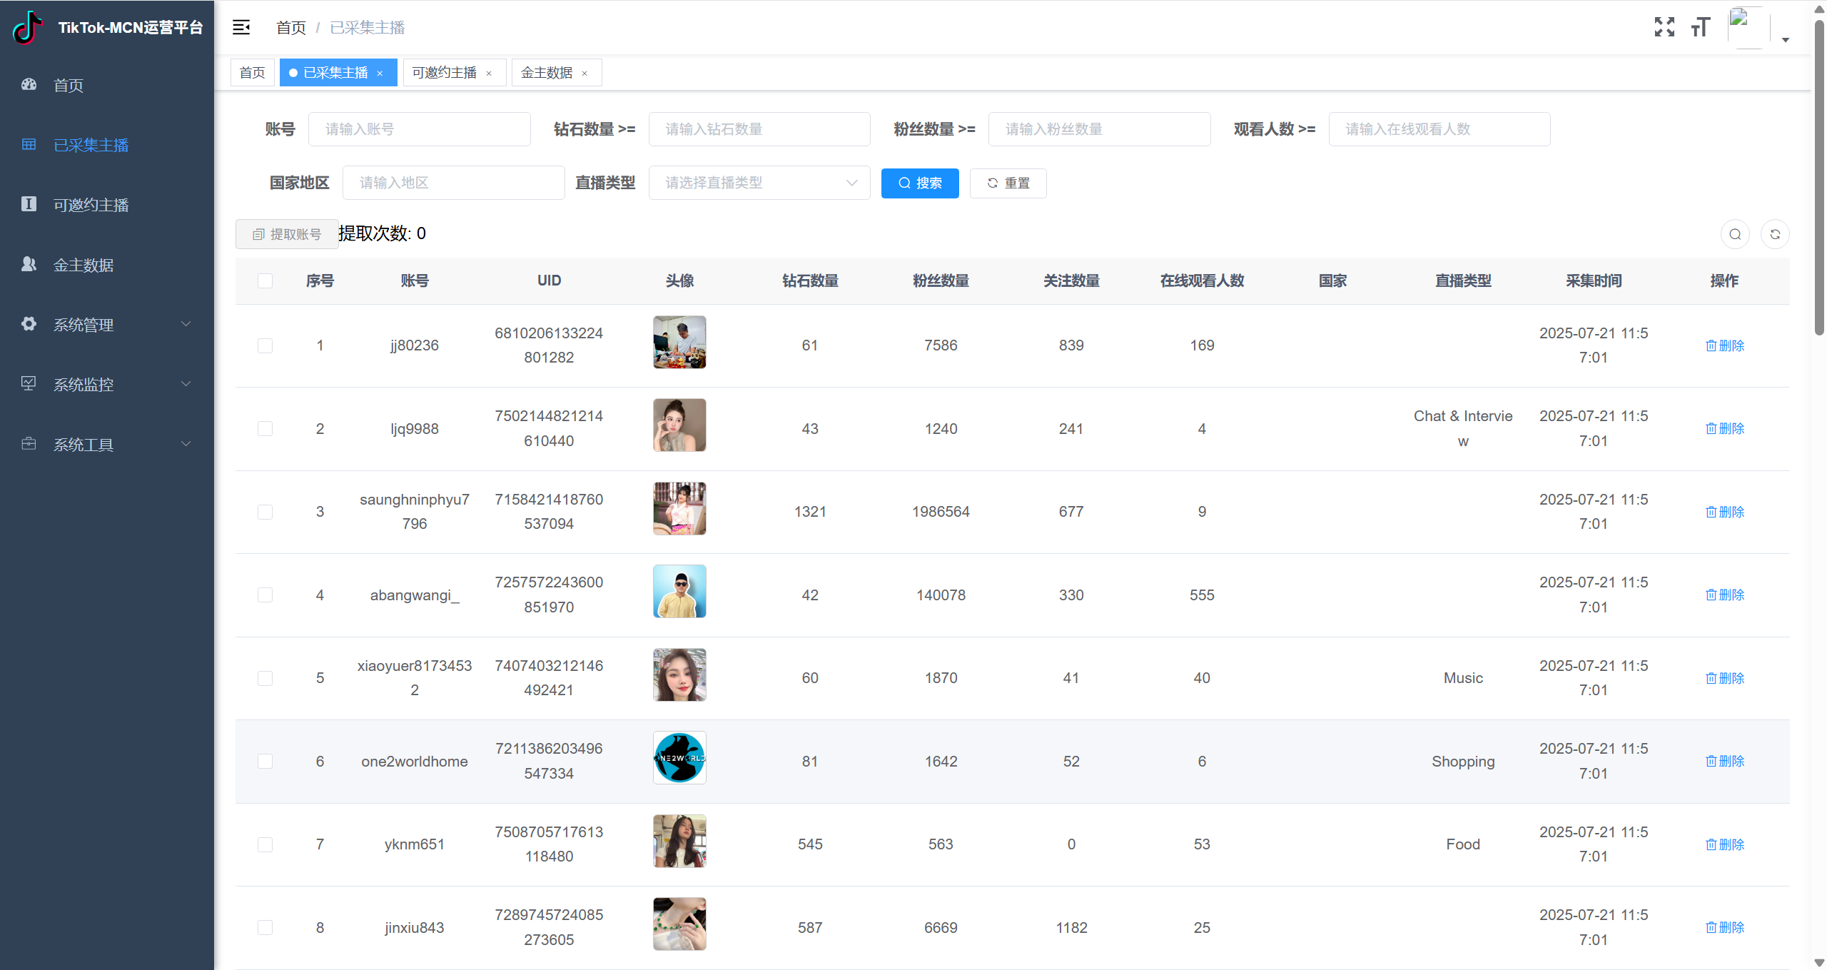This screenshot has height=970, width=1827.
Task: Switch to the 首页 tab in tab bar
Action: 252,73
